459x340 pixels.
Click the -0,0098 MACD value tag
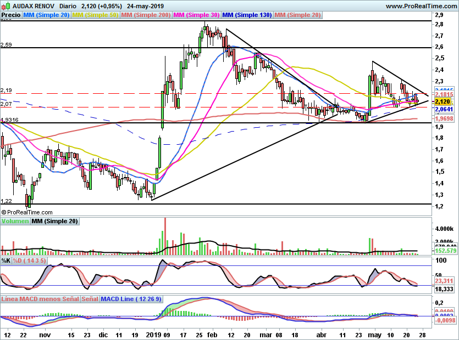click(445, 320)
